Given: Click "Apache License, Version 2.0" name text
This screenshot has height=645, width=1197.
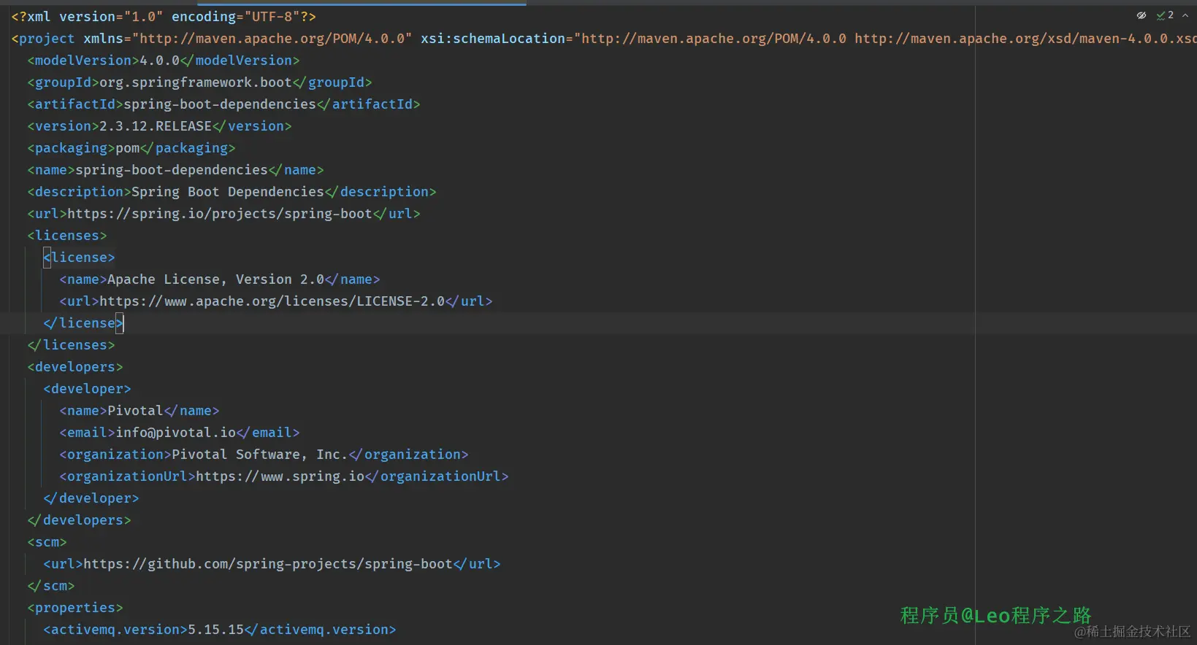Looking at the screenshot, I should [215, 279].
